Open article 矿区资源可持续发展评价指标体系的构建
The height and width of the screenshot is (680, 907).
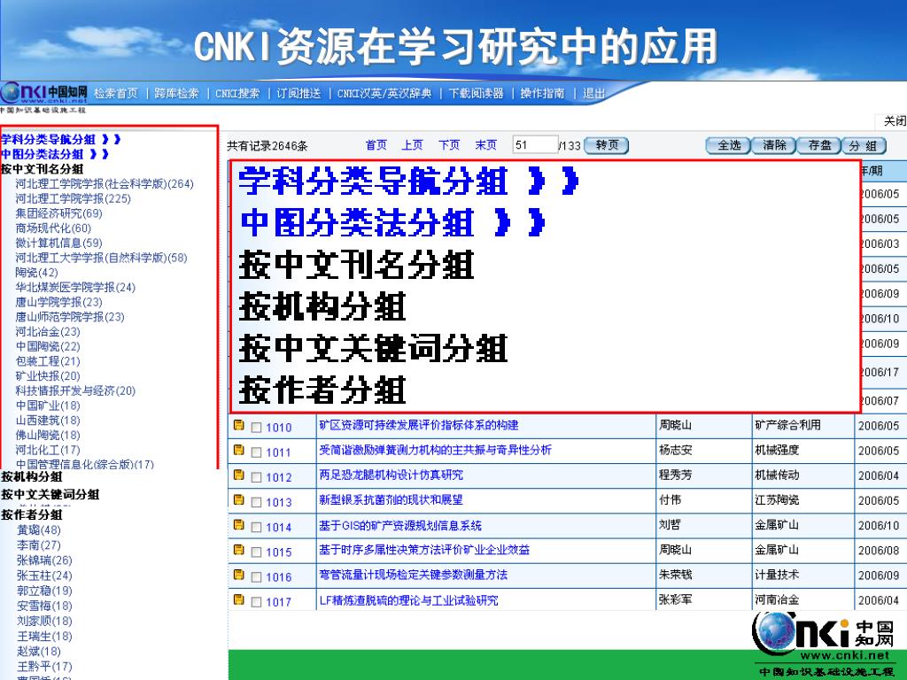point(419,425)
